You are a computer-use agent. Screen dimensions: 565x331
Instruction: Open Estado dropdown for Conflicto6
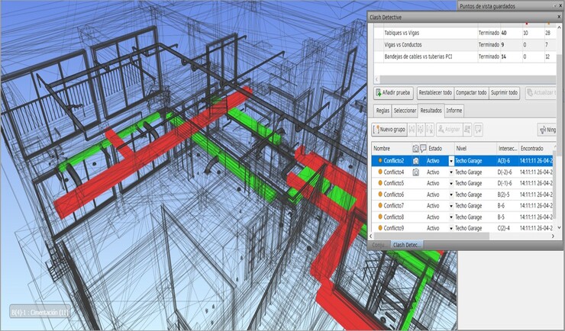point(451,194)
